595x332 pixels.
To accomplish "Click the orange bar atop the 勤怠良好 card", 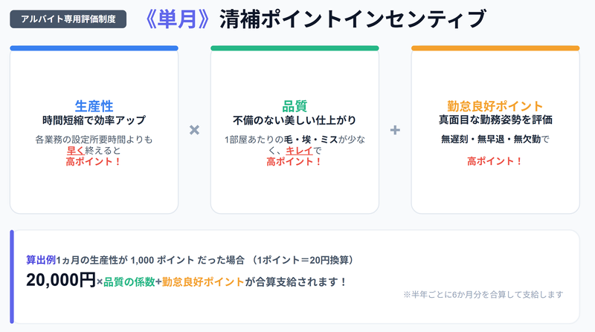I will (495, 48).
